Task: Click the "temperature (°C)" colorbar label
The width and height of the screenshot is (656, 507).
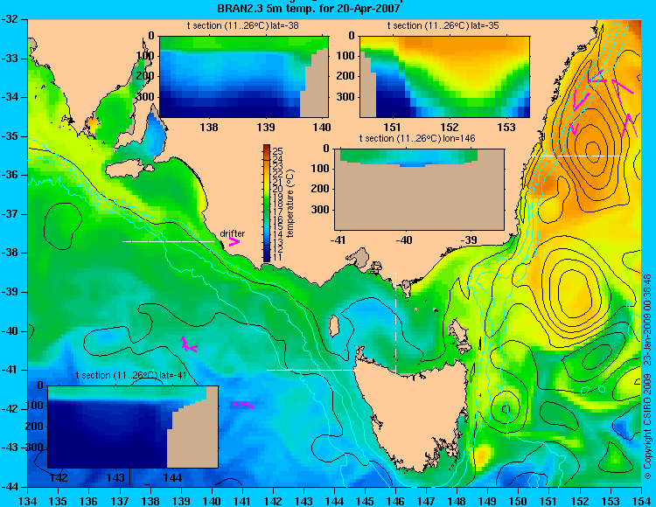Action: coord(291,203)
